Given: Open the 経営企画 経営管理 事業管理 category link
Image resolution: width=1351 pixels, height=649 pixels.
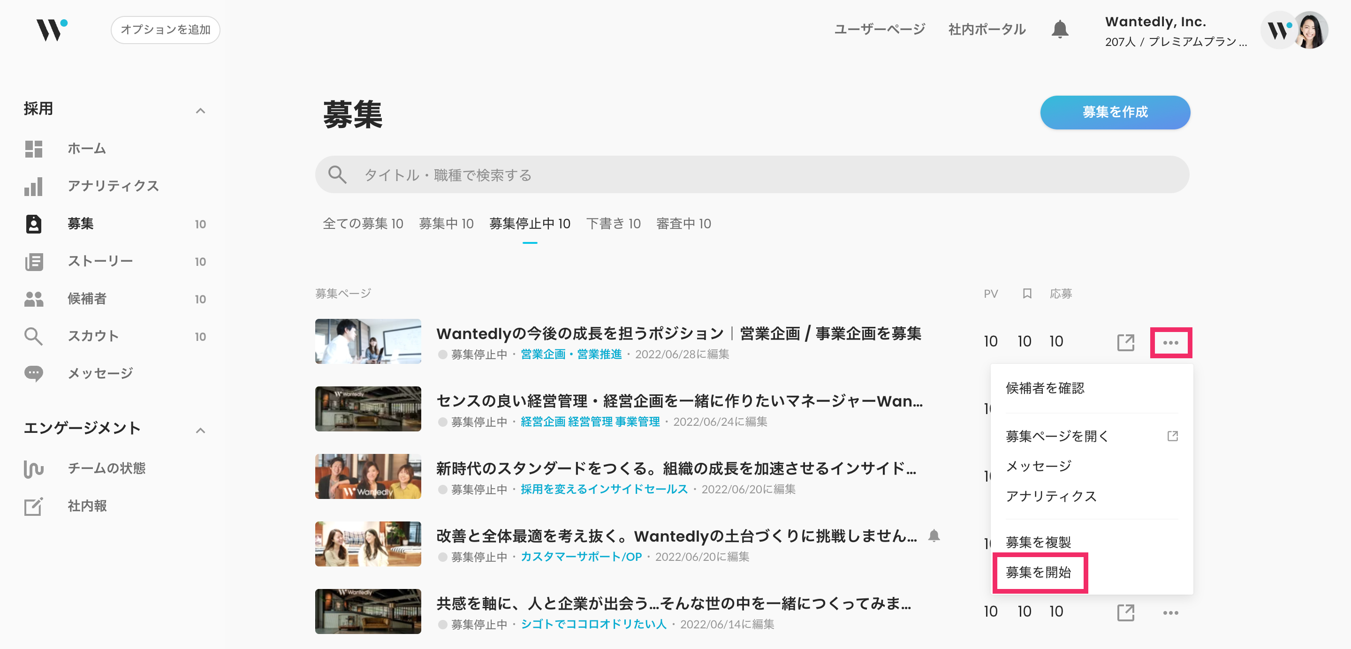Looking at the screenshot, I should (590, 422).
